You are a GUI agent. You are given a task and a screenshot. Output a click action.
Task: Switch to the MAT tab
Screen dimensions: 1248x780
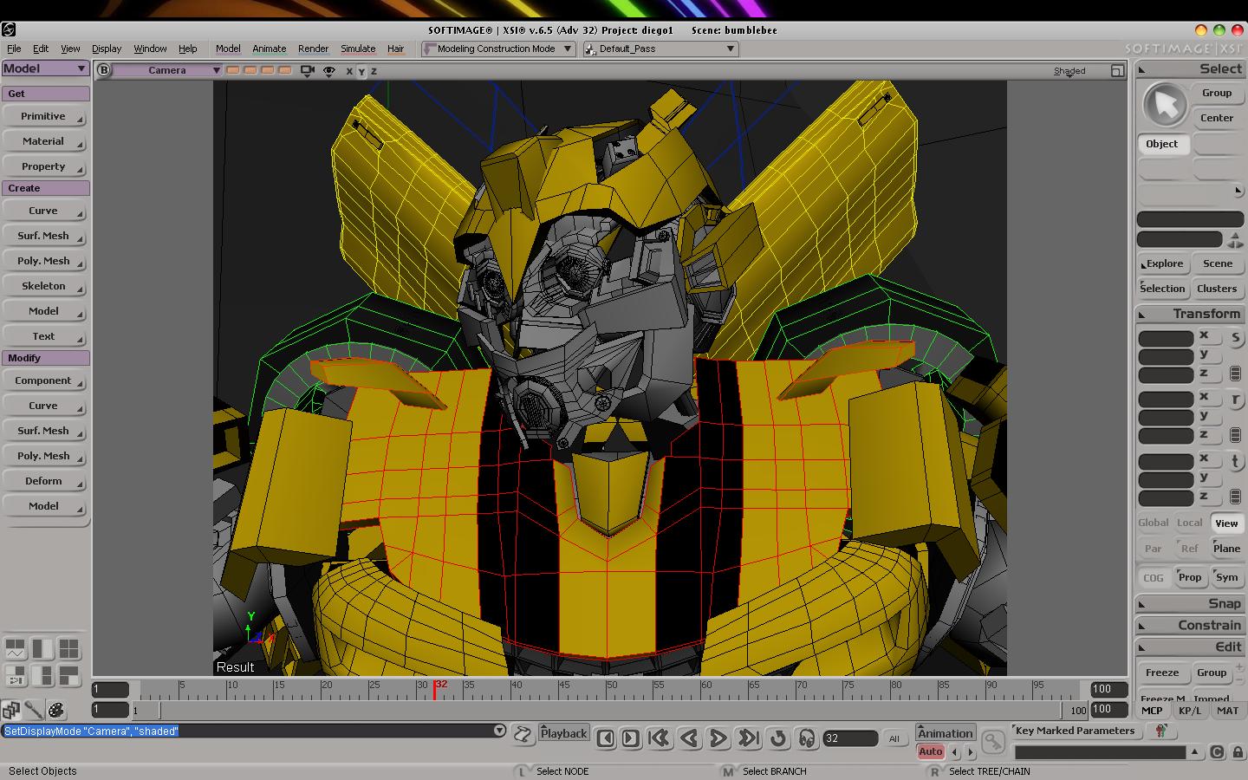[x=1227, y=711]
